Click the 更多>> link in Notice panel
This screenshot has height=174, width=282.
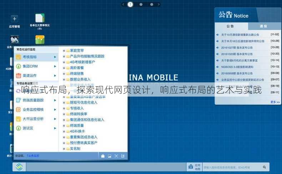[275, 102]
